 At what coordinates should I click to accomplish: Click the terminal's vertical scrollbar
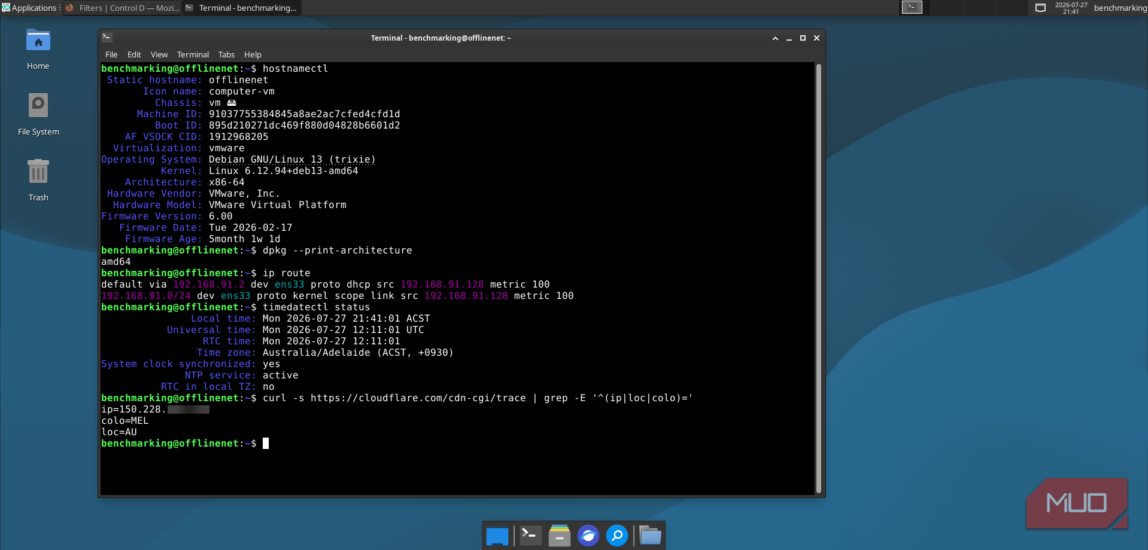(818, 278)
